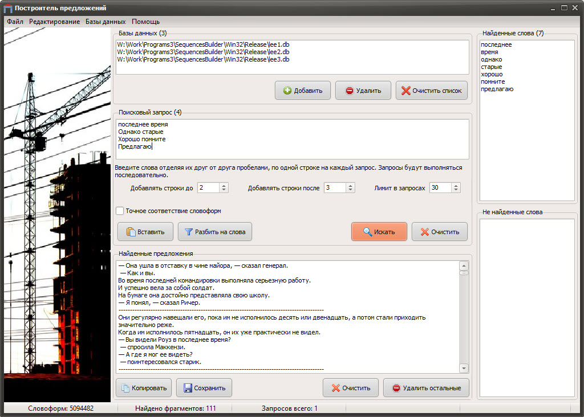Click the construction crane image

58,215
